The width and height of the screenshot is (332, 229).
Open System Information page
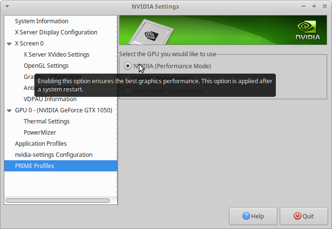tap(42, 21)
